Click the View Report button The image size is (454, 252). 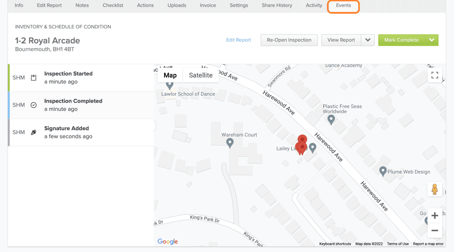(x=341, y=40)
